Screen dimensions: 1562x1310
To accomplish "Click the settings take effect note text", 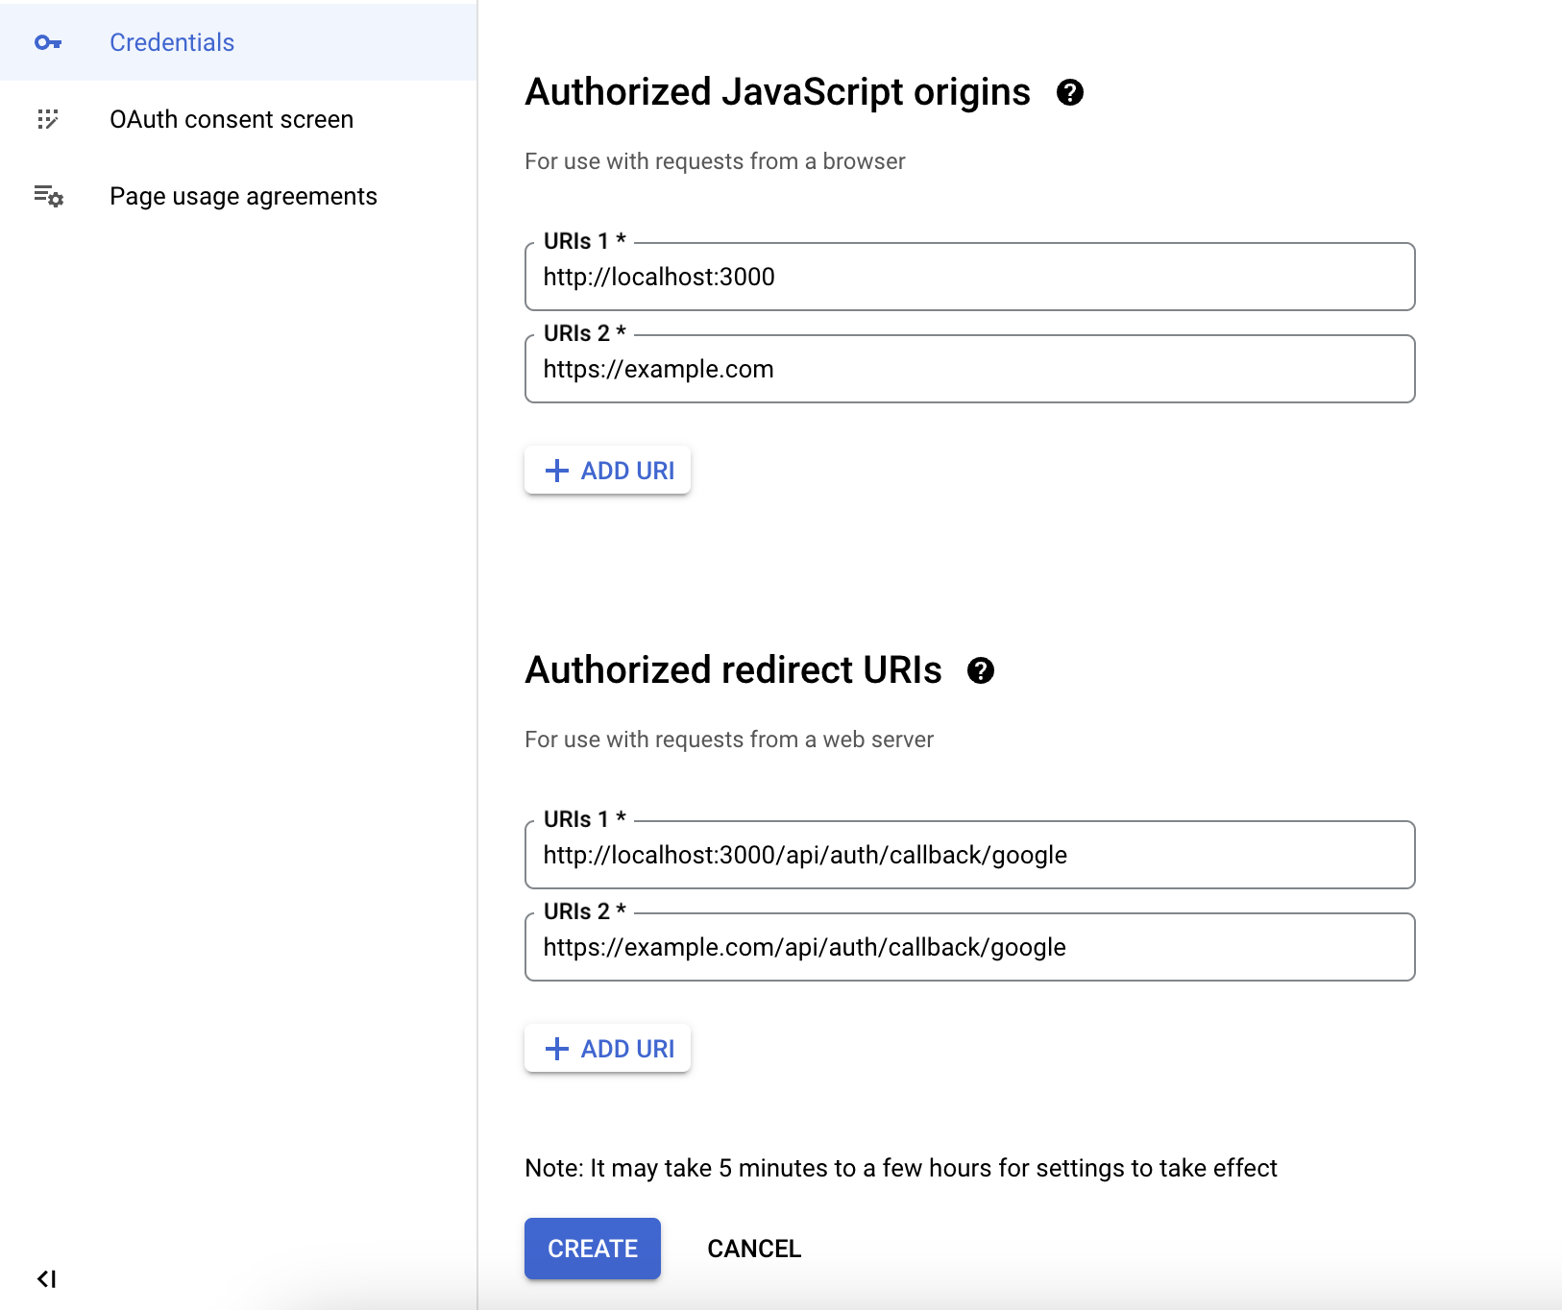I will coord(901,1168).
